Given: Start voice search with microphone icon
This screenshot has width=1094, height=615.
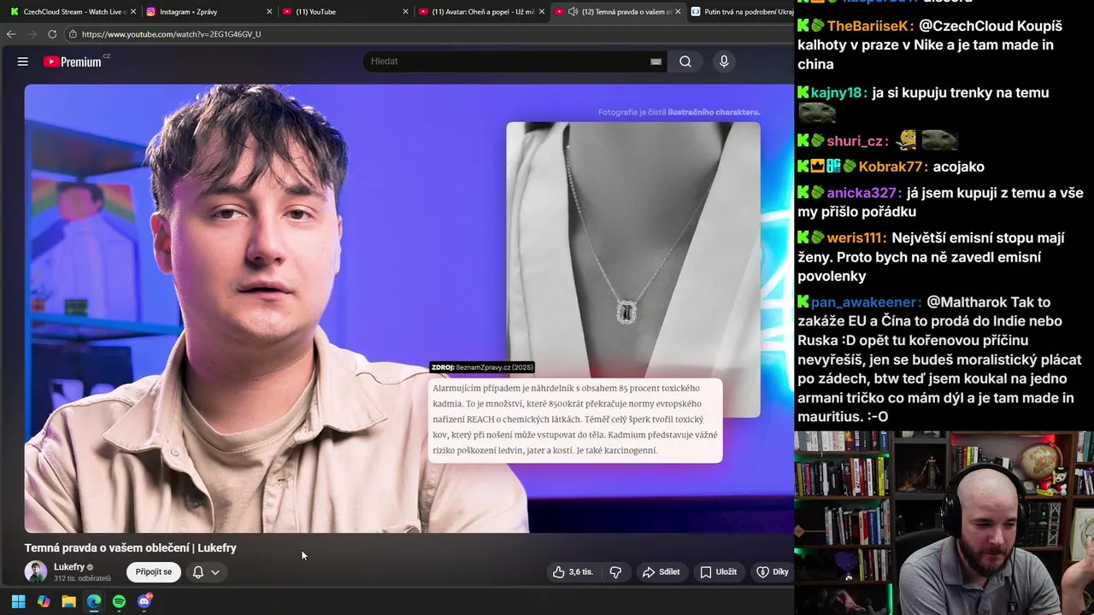Looking at the screenshot, I should pos(724,61).
